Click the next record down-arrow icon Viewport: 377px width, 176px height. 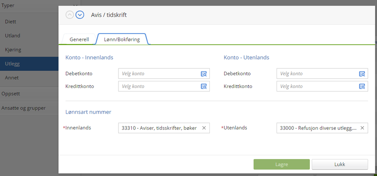(80, 15)
